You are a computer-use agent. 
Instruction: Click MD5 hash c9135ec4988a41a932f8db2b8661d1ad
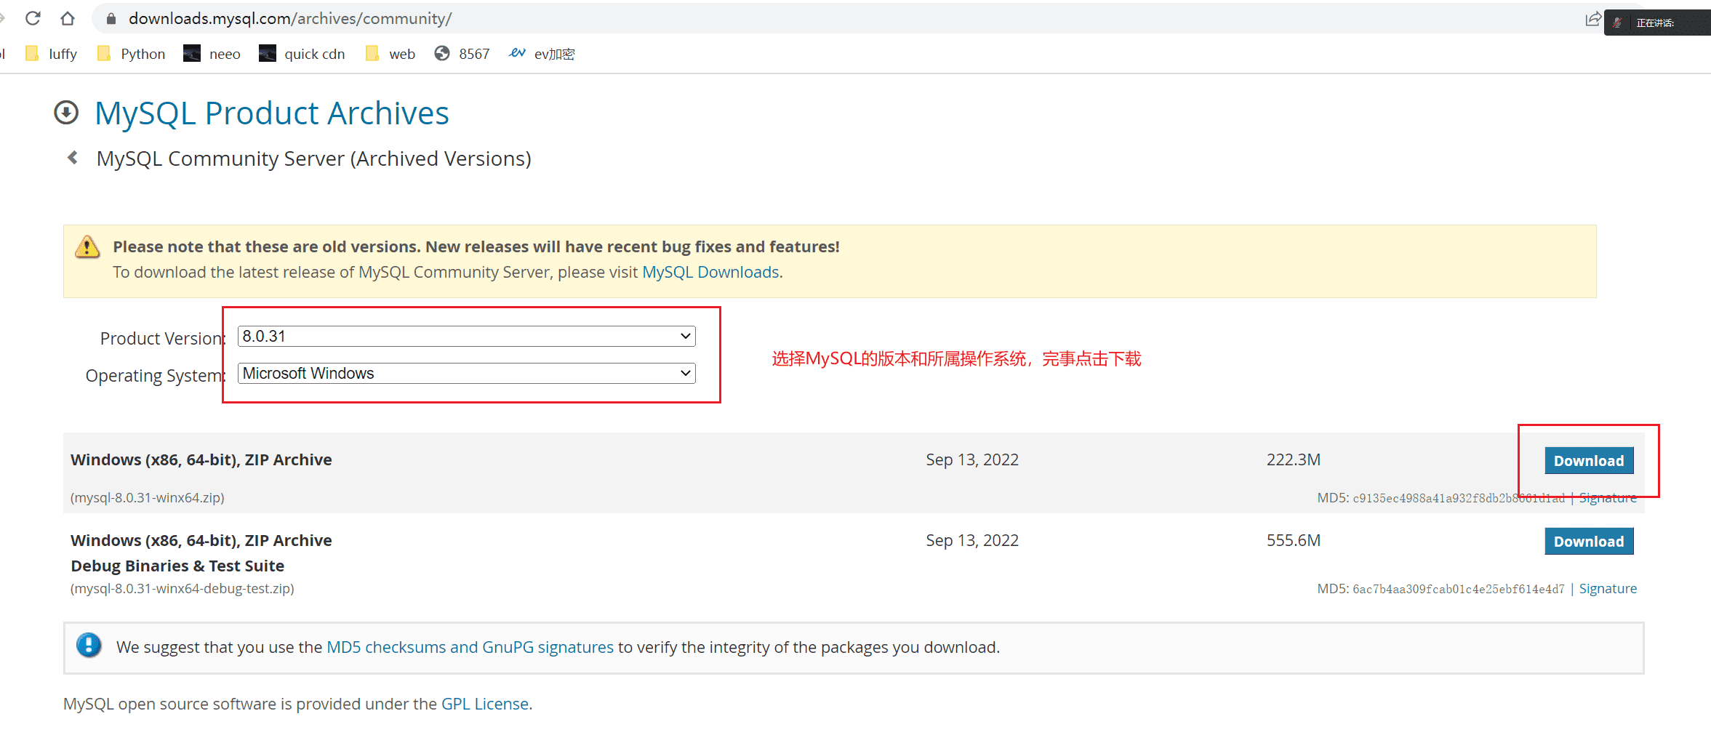tap(1458, 498)
